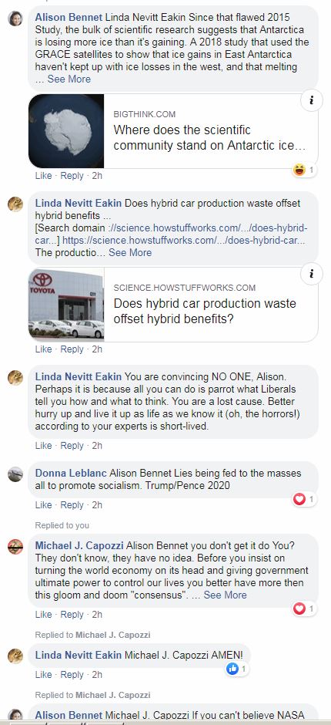The width and height of the screenshot is (331, 725).
Task: Click Donna Leblanc's profile avatar
Action: [15, 474]
